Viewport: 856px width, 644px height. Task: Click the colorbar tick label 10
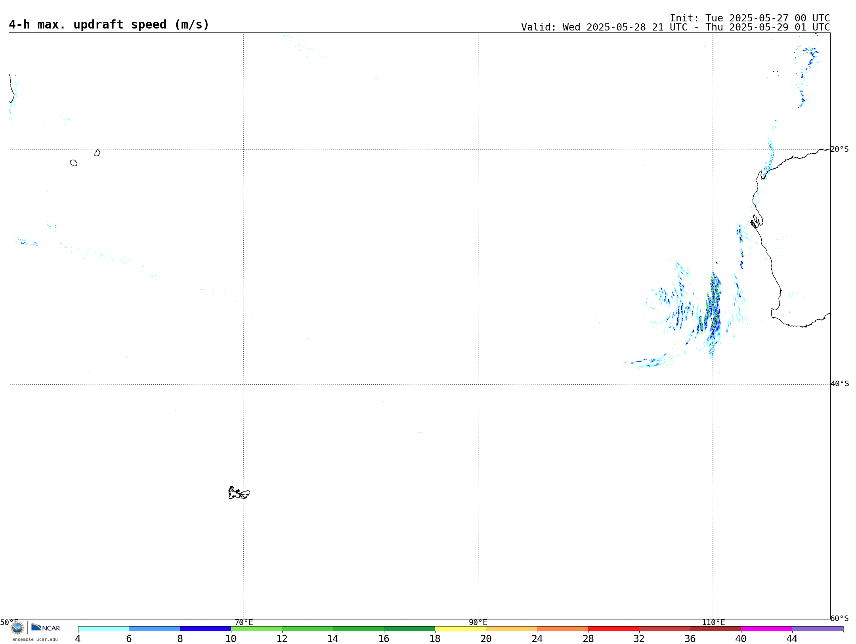tap(231, 638)
